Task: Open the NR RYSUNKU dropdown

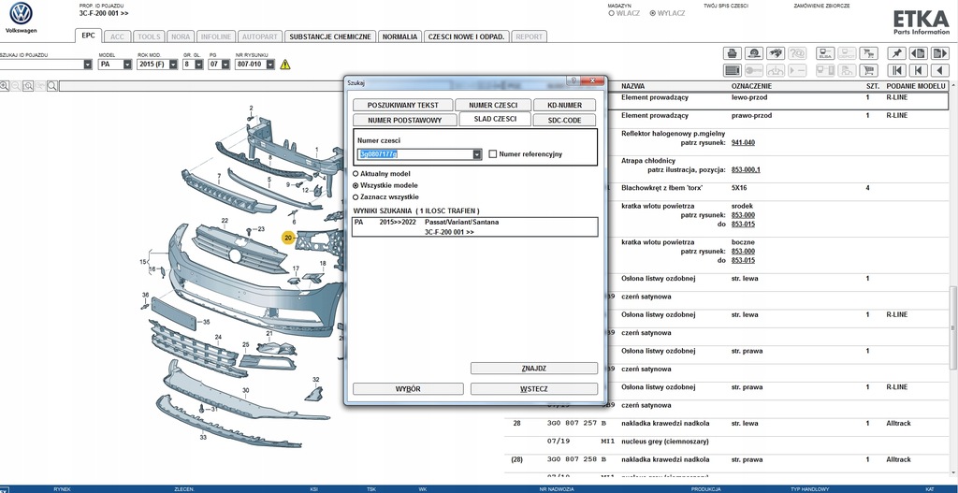Action: [270, 65]
